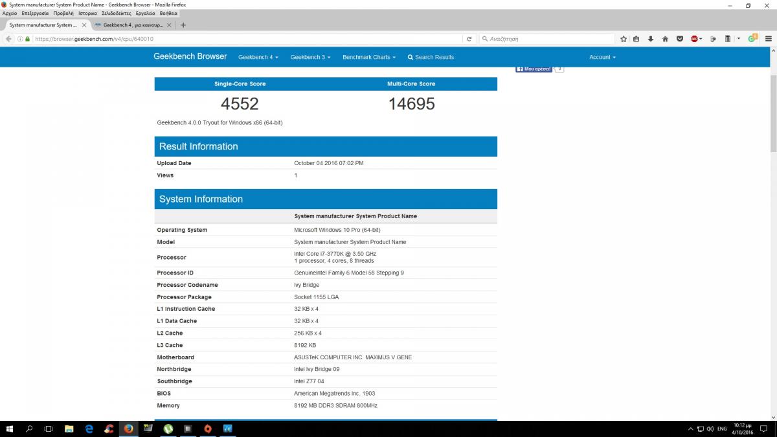Click the browser Back arrow button

8,39
